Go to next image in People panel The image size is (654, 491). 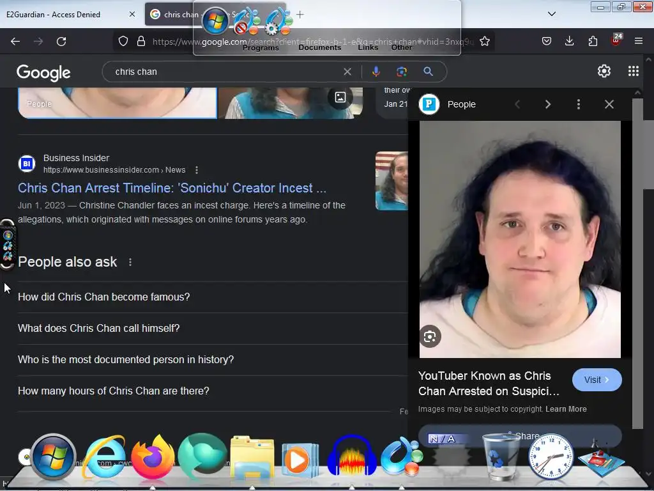548,104
